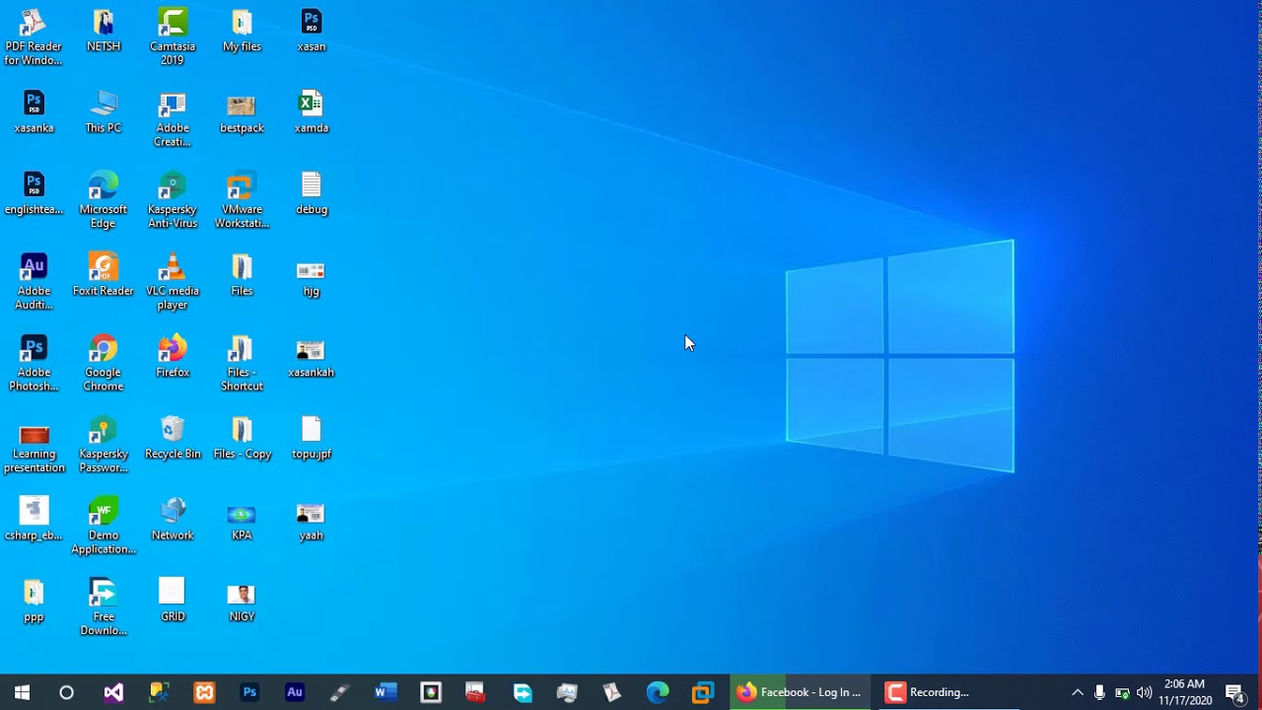
Task: Launch Firefox from the desktop icon
Action: coord(173,358)
